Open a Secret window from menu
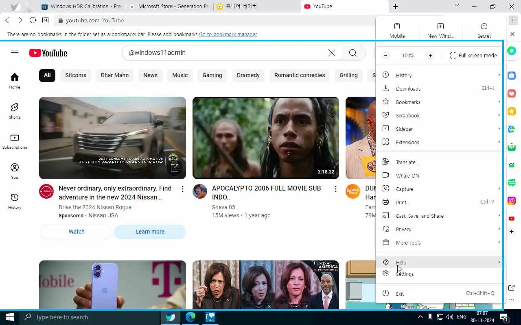 click(x=484, y=30)
